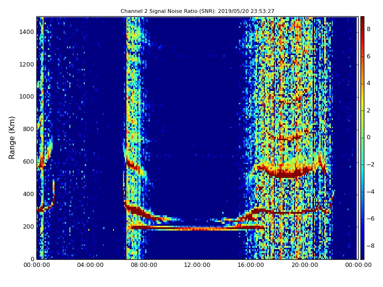The width and height of the screenshot is (383, 287).
Task: Click the 800 range tick label
Action: 28,129
